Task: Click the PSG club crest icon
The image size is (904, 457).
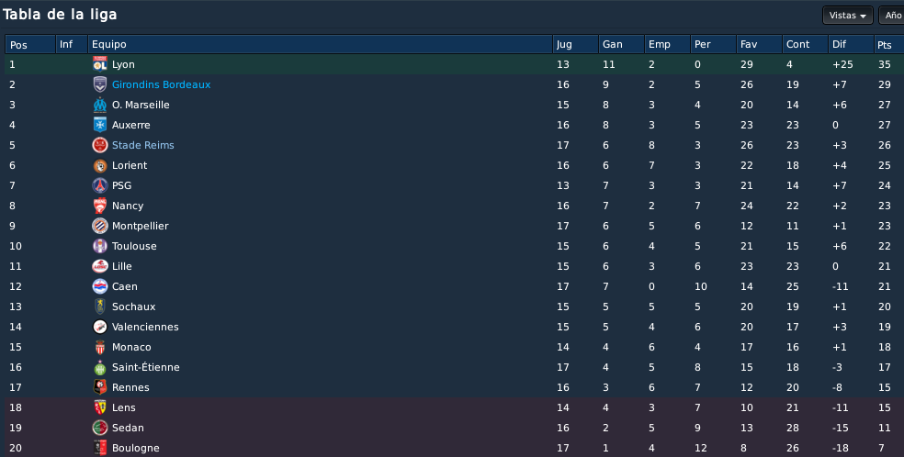Action: click(x=100, y=185)
